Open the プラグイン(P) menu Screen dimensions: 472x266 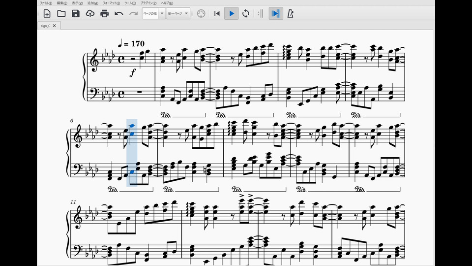148,3
